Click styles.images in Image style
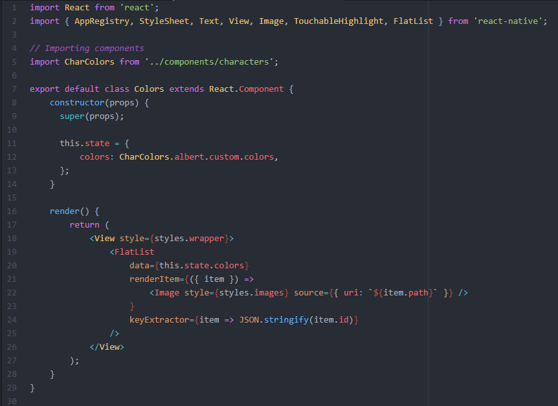 click(x=252, y=293)
